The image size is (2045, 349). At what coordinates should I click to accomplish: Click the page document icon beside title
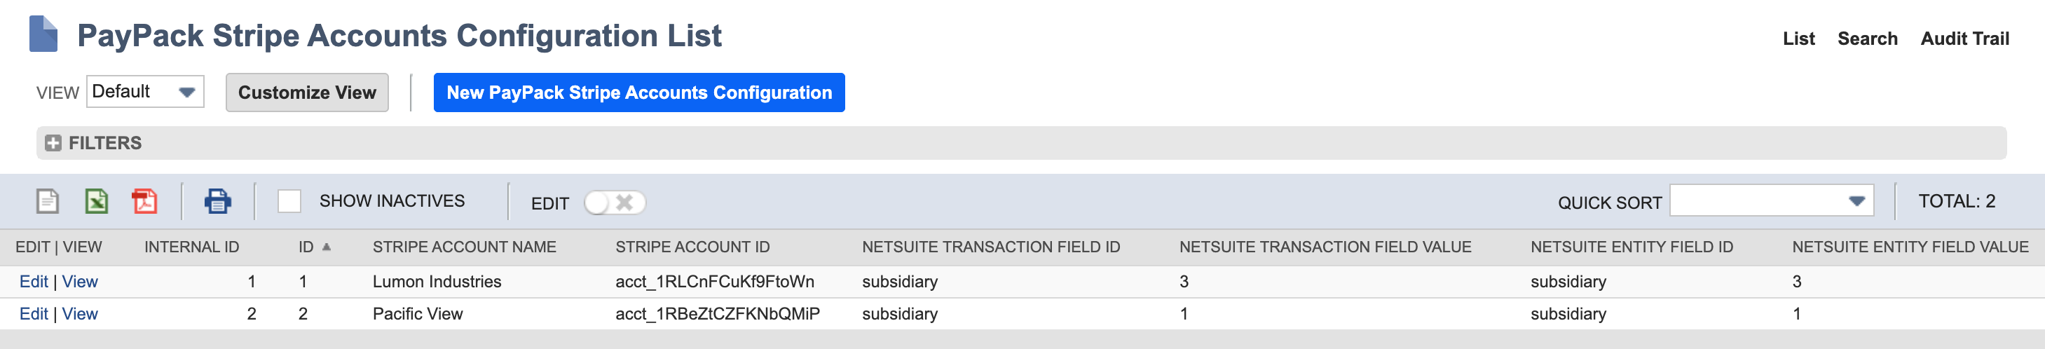pos(43,35)
